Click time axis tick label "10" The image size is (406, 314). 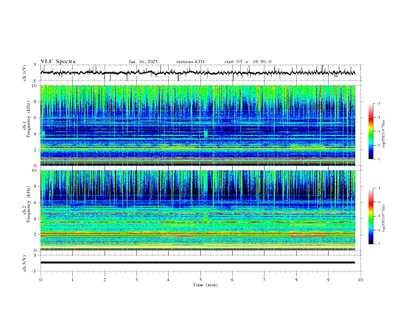(x=360, y=280)
